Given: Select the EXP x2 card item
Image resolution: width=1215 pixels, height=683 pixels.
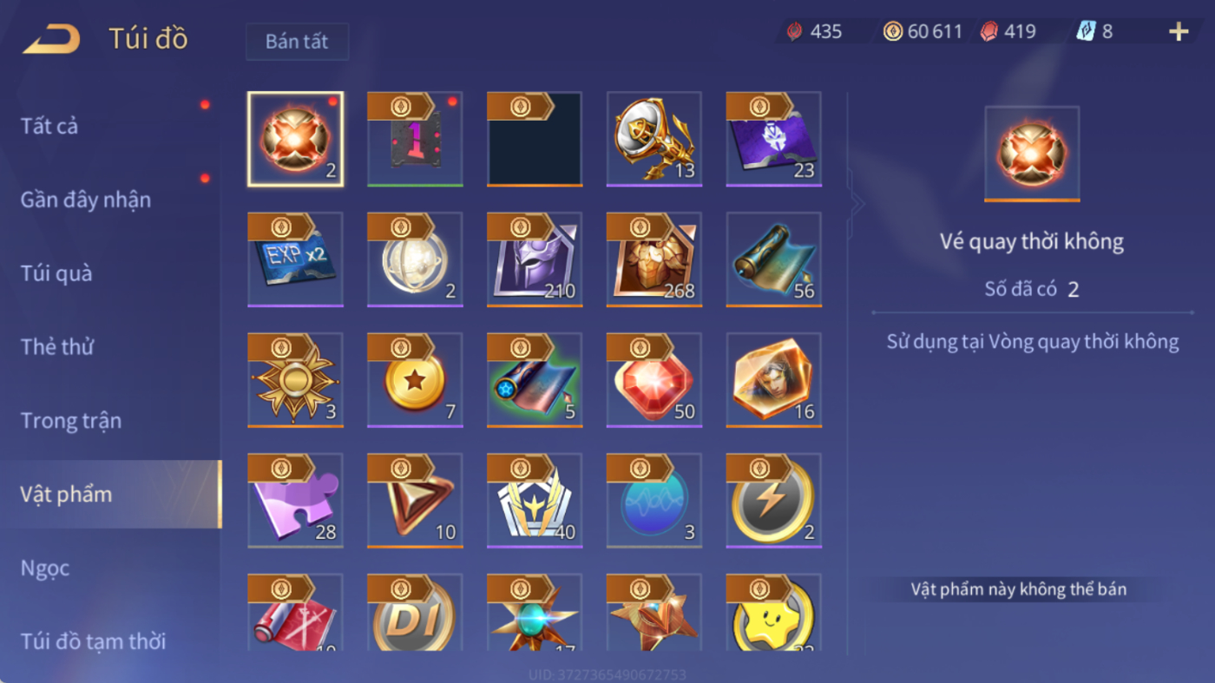Looking at the screenshot, I should point(295,259).
